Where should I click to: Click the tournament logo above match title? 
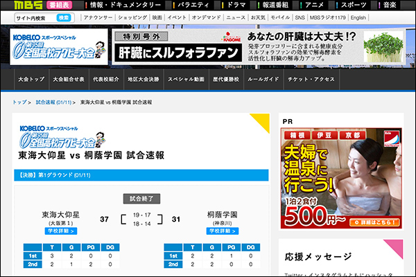[x=59, y=136]
